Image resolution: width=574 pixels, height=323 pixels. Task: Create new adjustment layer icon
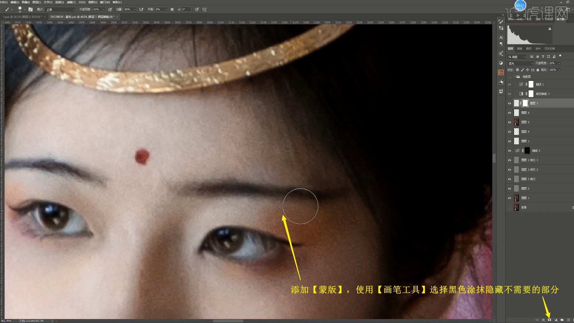click(x=556, y=320)
